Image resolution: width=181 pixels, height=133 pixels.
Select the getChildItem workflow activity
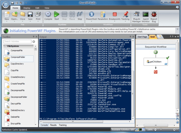tap(156, 62)
